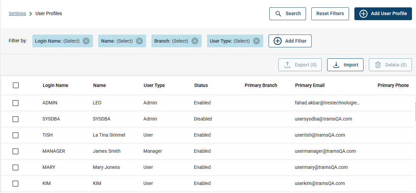Viewport: 416px width, 193px height.
Task: Click the download icon in Import button
Action: (x=336, y=65)
